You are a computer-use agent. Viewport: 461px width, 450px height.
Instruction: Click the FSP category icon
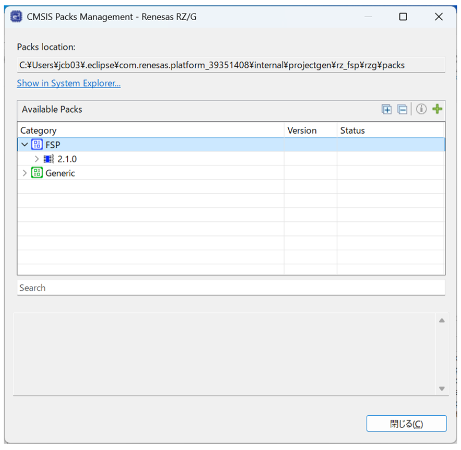[x=37, y=144]
